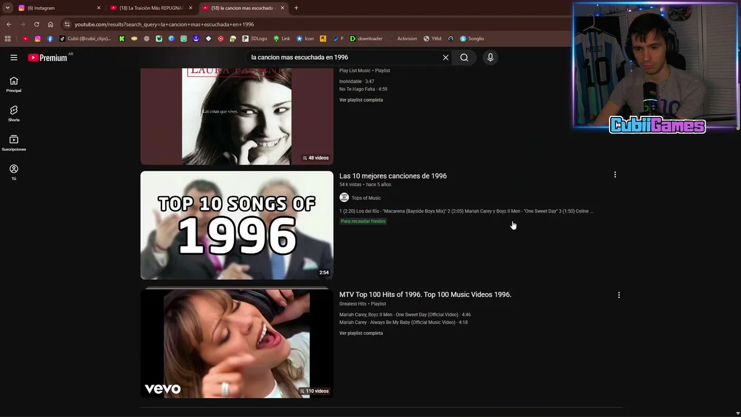Screen dimensions: 741x417
Task: Start voice search with microphone
Action: [x=490, y=57]
